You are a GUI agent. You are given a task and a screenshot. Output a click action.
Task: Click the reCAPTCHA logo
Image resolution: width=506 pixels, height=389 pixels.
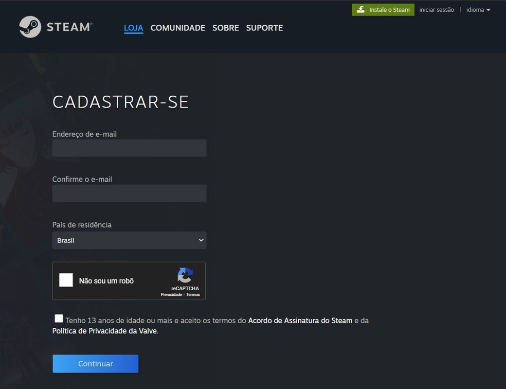185,275
